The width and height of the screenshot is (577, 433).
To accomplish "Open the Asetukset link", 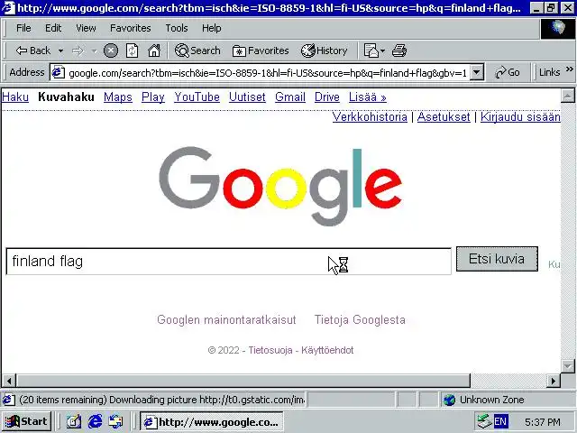I will tap(444, 116).
